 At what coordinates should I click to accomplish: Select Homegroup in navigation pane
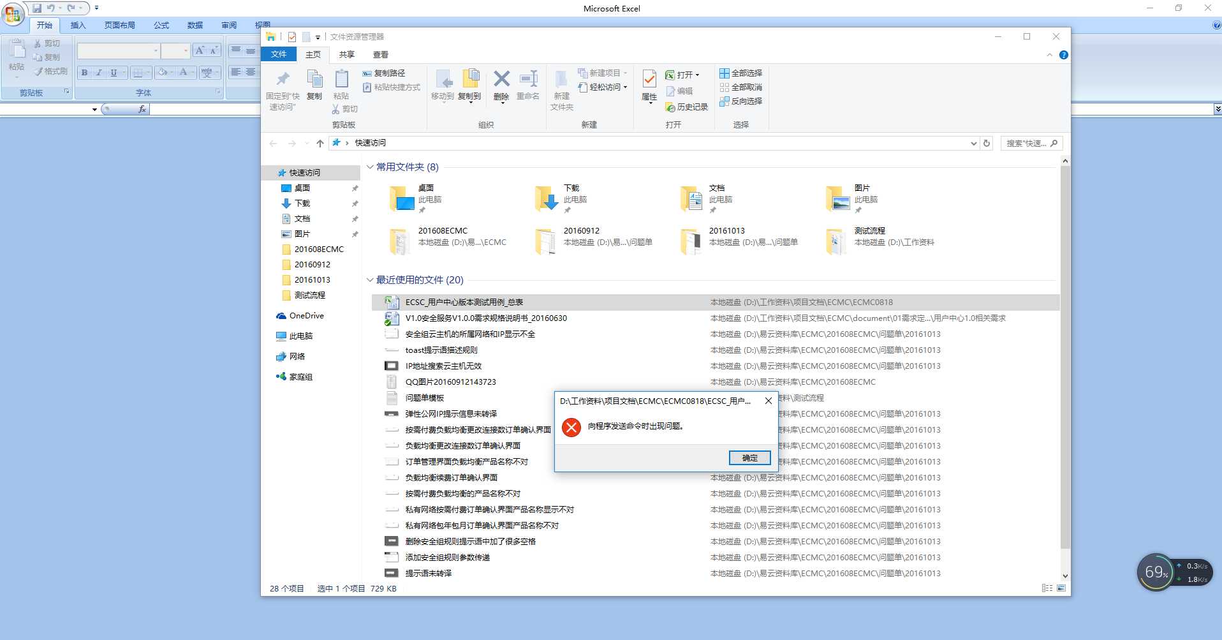tap(300, 377)
